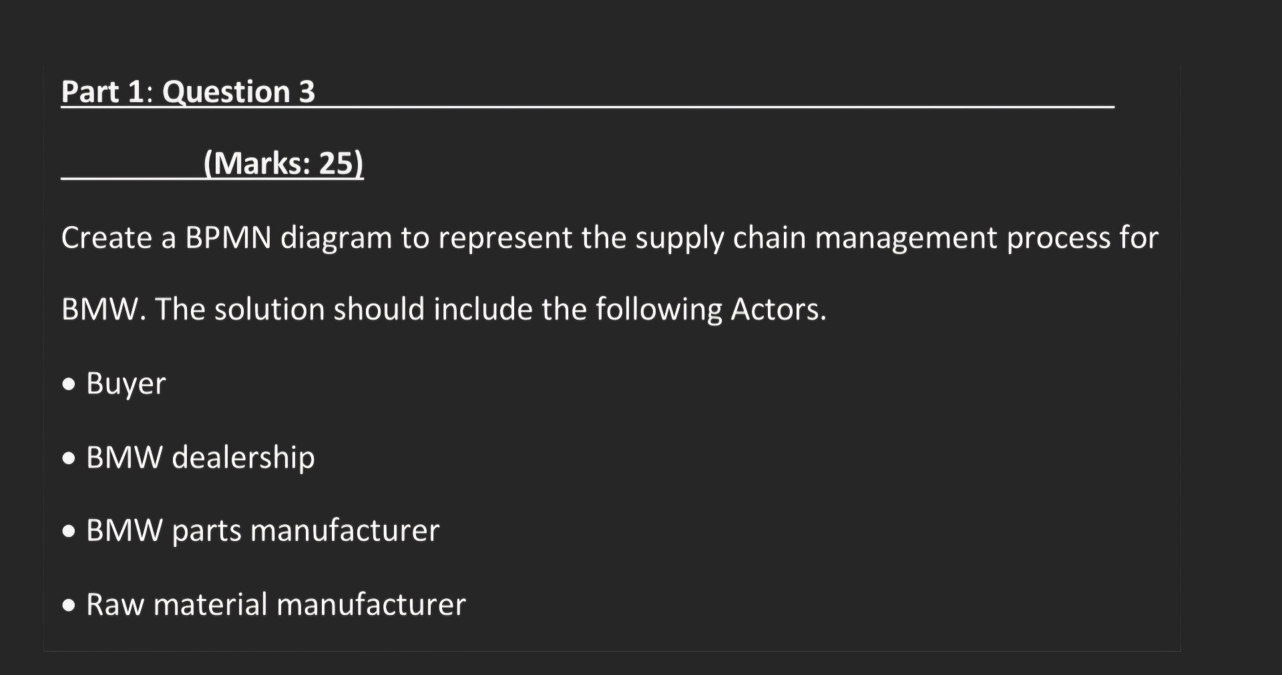Click the word 'Create' starting the paragraph
The width and height of the screenshot is (1282, 675).
pos(106,238)
